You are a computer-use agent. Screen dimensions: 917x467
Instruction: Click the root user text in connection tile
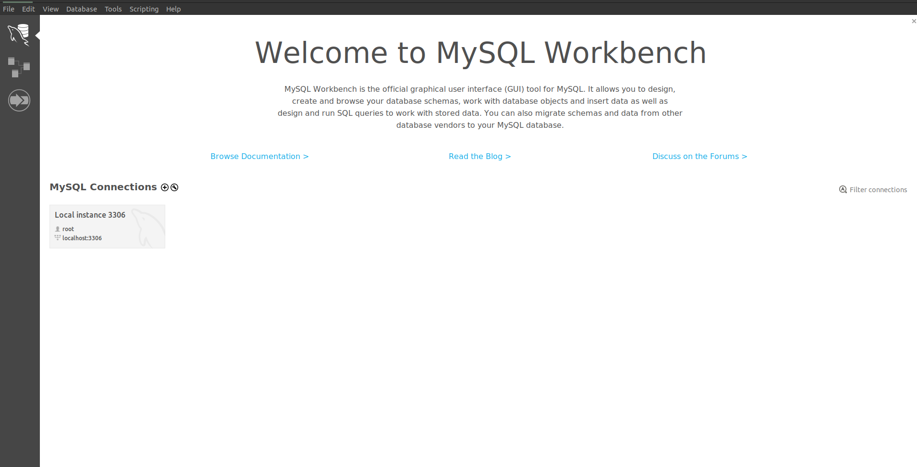pyautogui.click(x=68, y=229)
